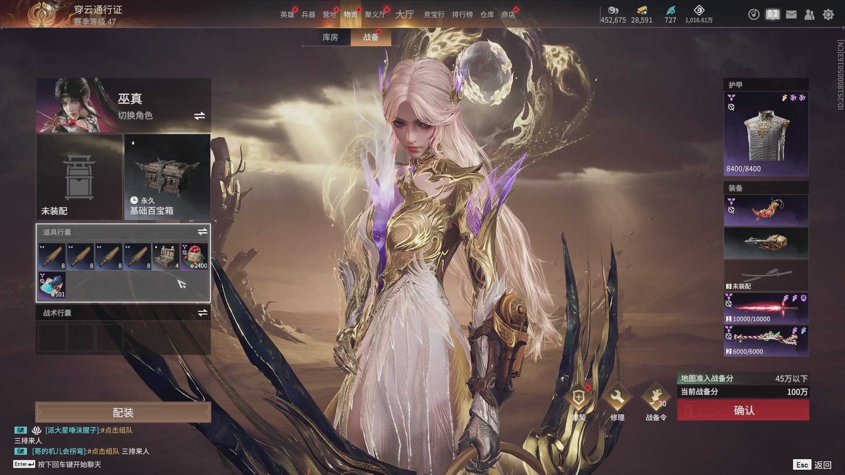Switch to the 库房 tab
Screen dimensions: 845x475
(x=330, y=37)
